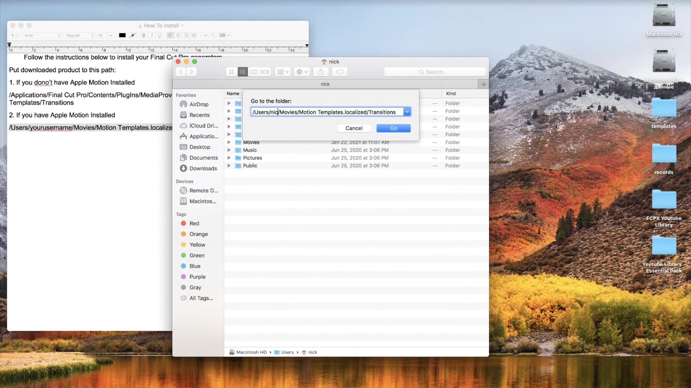Select the list view icon in Finder toolbar
The image size is (691, 388).
(243, 71)
